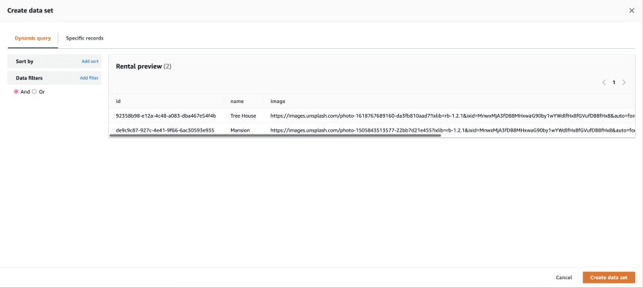Click the Tree House image URL
This screenshot has width=643, height=288.
453,115
